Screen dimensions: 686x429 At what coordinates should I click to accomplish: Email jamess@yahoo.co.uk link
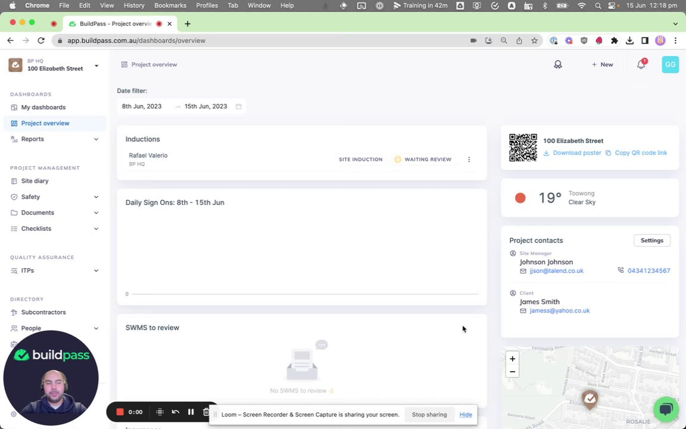click(x=560, y=311)
